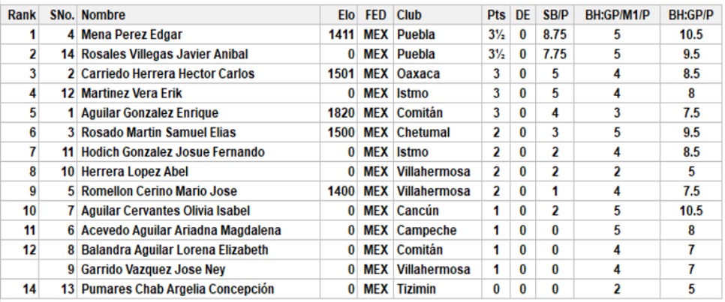Click Aguilar Gonzalez Enrique name
The height and width of the screenshot is (302, 725).
point(150,113)
